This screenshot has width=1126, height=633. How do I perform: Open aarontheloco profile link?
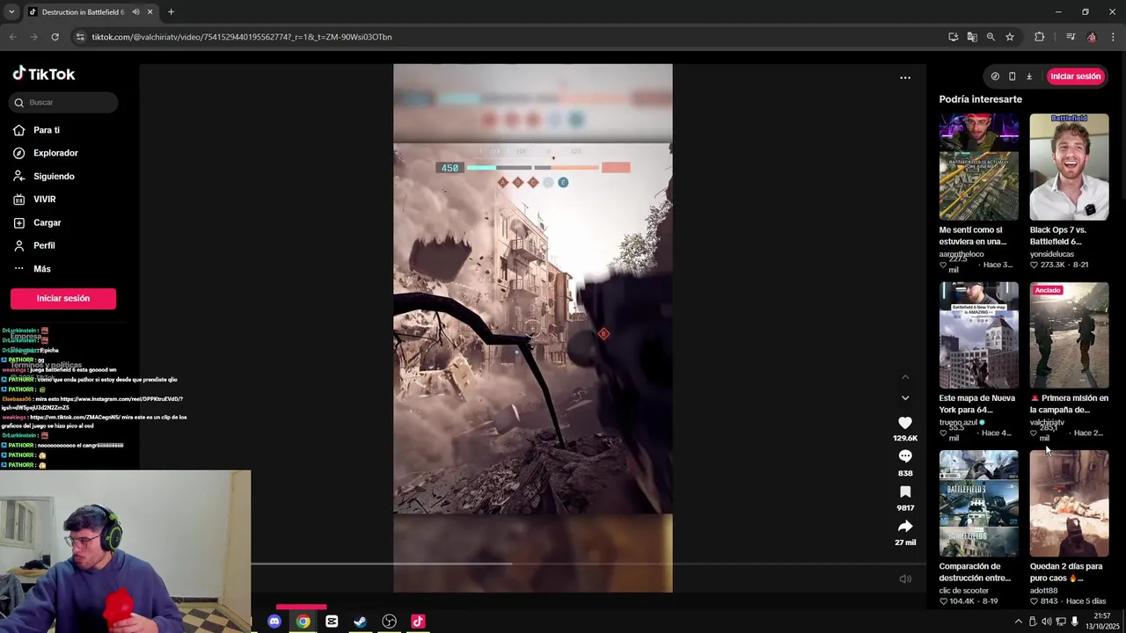point(961,254)
